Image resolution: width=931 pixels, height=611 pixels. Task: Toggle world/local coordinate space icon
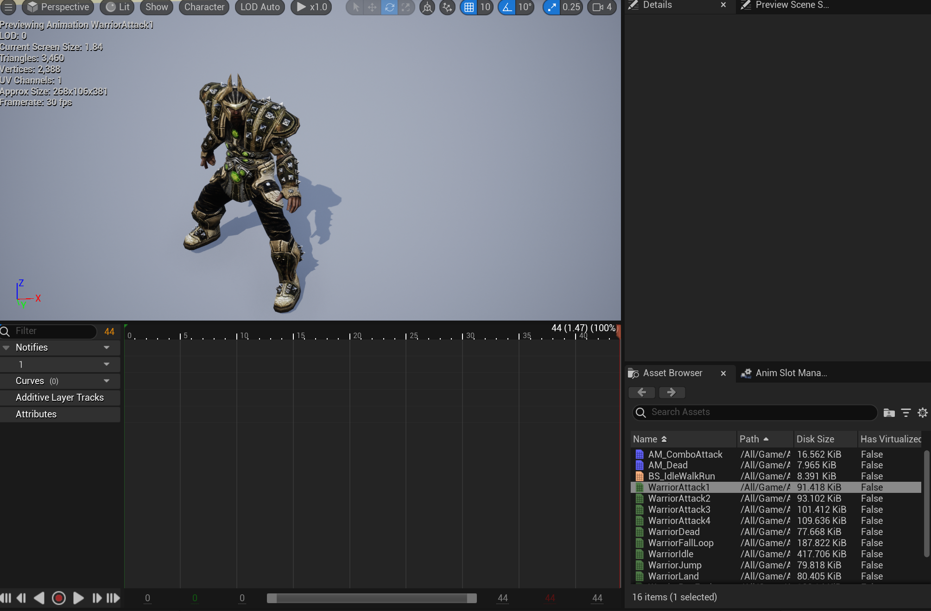click(427, 7)
